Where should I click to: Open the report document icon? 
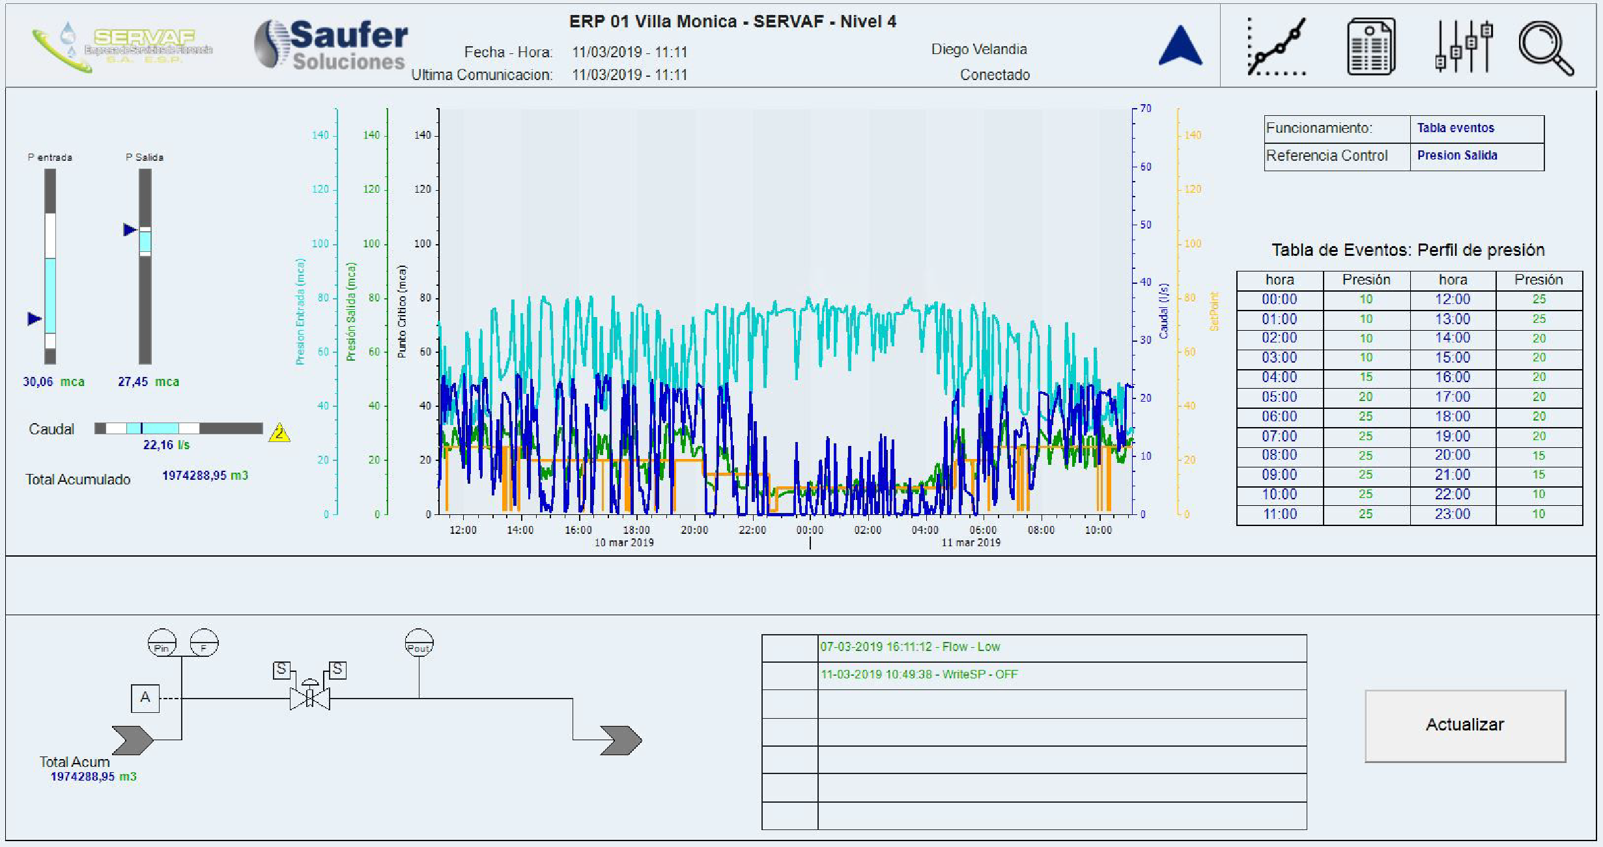[1370, 47]
